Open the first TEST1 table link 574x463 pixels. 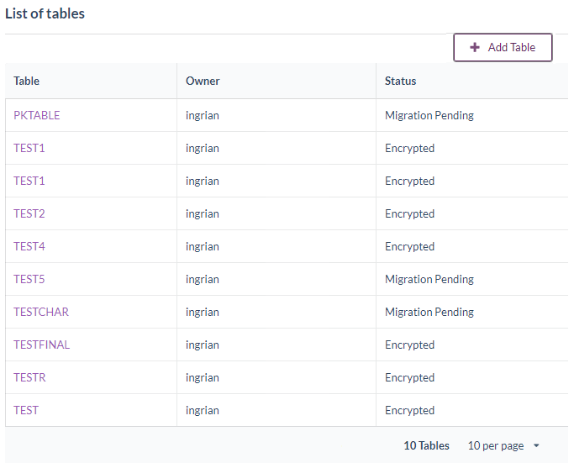(29, 148)
